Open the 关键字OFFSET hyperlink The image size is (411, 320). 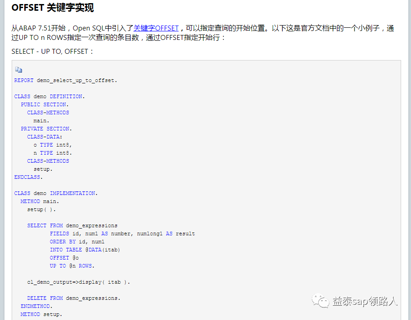pos(156,28)
